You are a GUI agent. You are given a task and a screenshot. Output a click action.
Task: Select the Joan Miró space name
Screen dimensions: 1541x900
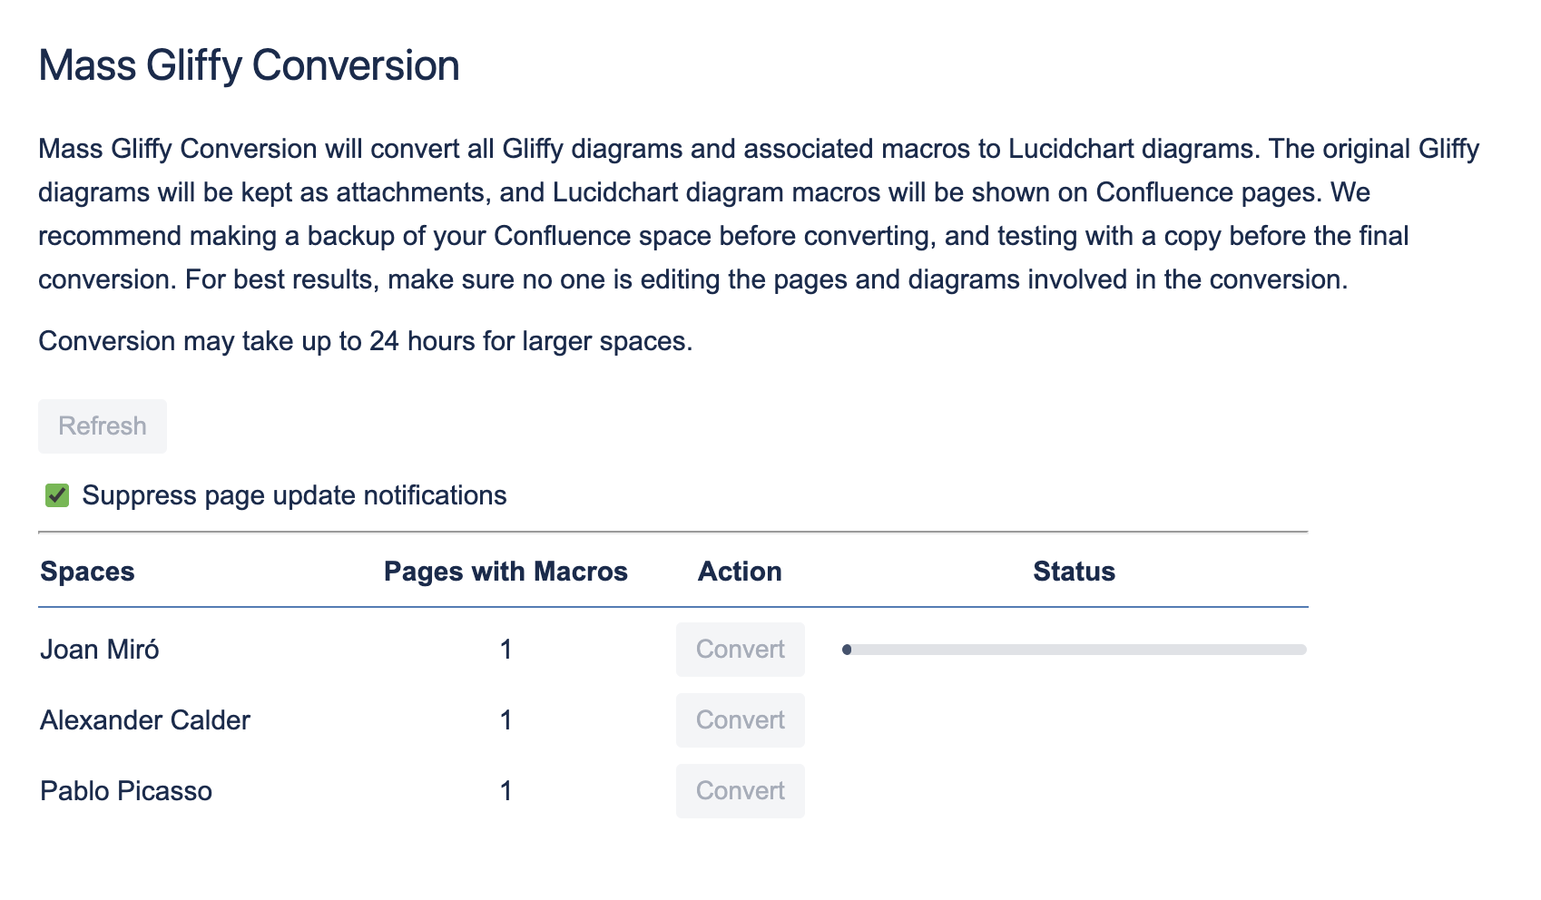[99, 649]
